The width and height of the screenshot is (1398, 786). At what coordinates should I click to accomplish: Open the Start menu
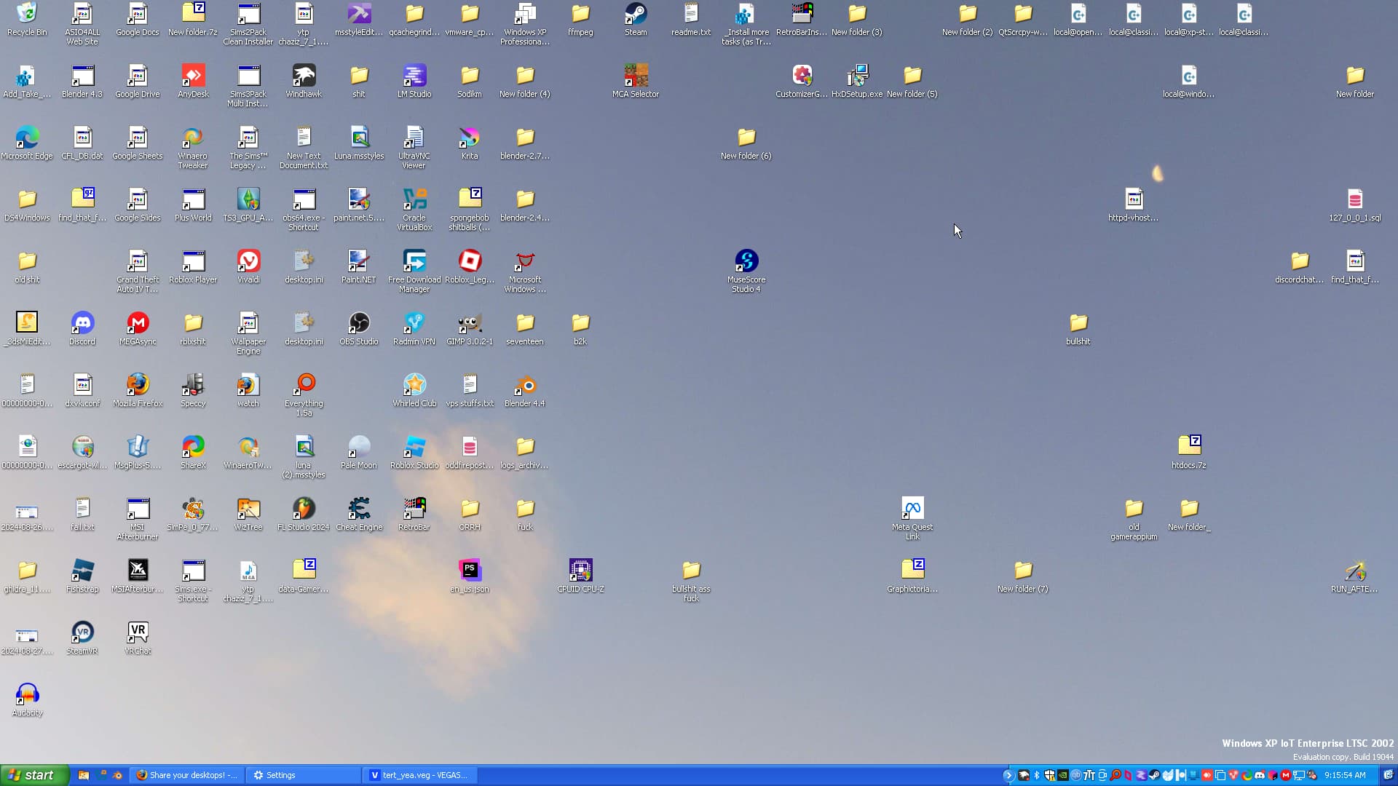tap(35, 775)
